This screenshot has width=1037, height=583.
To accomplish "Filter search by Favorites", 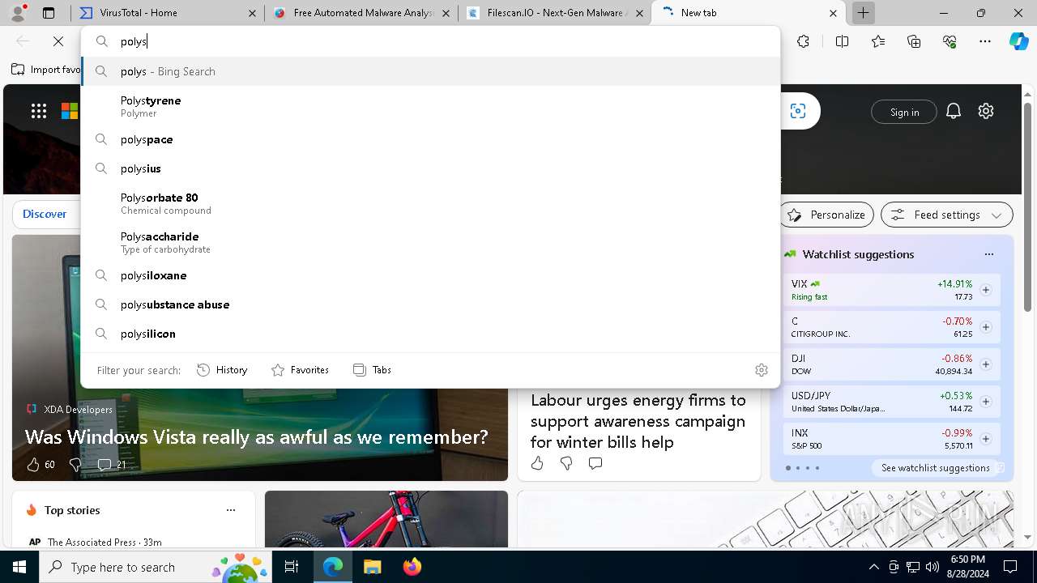I will (301, 370).
